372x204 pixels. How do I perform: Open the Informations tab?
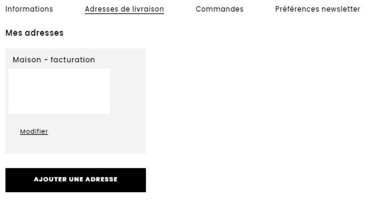point(29,9)
